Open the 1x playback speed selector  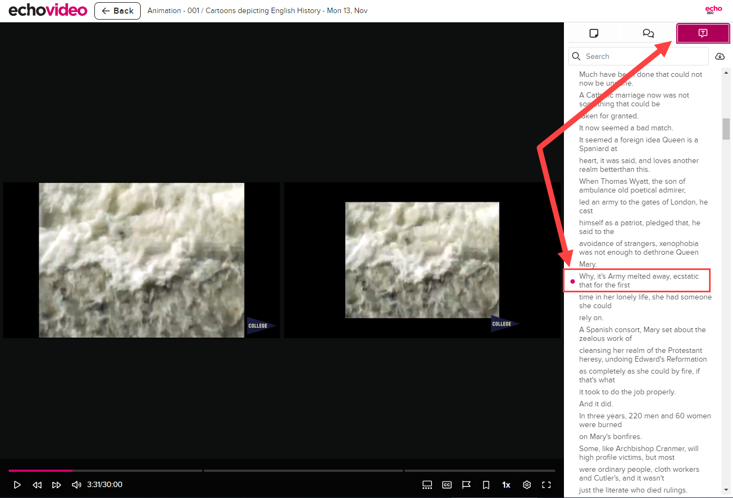pyautogui.click(x=506, y=484)
